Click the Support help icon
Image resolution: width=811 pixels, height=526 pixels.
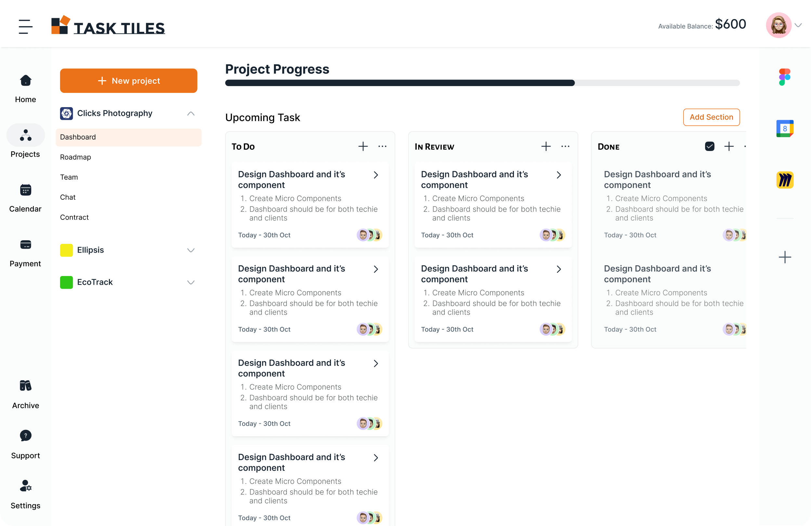26,435
